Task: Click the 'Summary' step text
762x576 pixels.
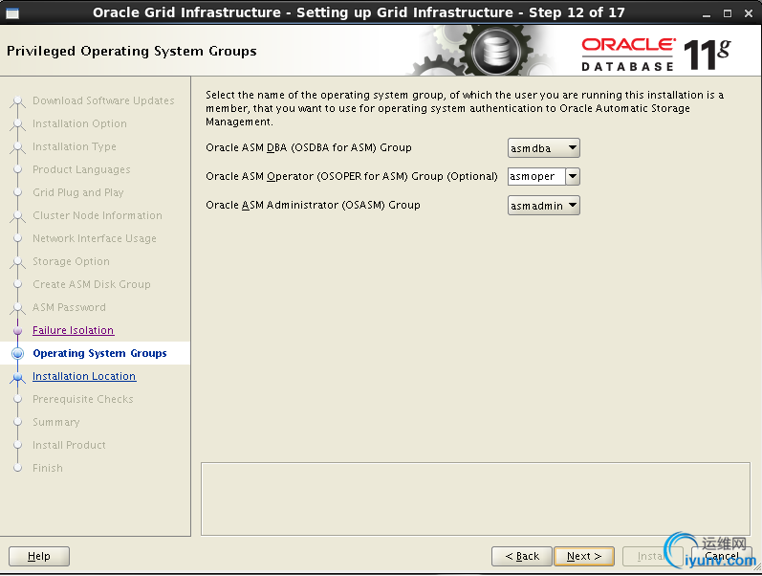Action: tap(55, 422)
